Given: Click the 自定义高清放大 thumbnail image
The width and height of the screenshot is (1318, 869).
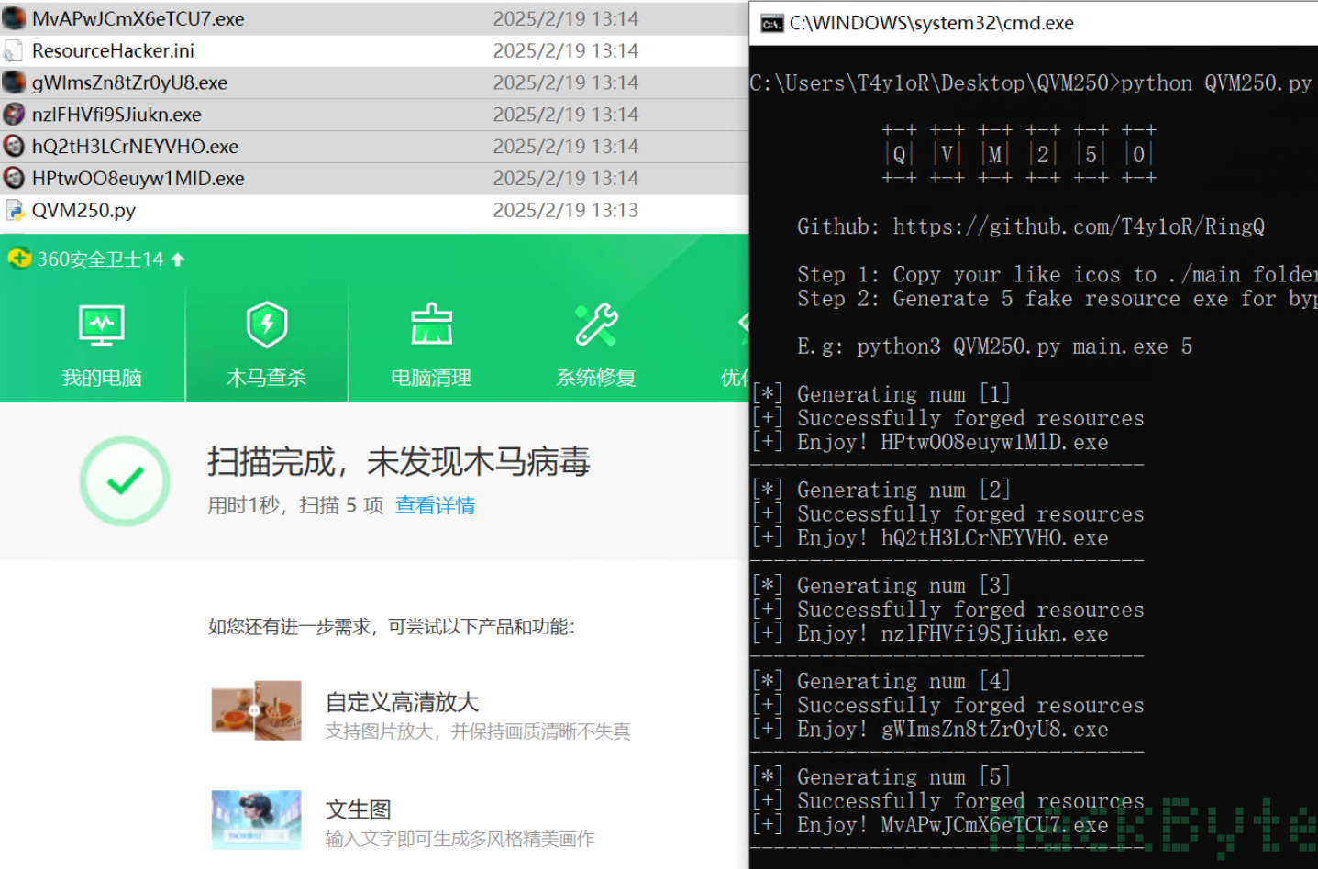Looking at the screenshot, I should click(x=256, y=710).
